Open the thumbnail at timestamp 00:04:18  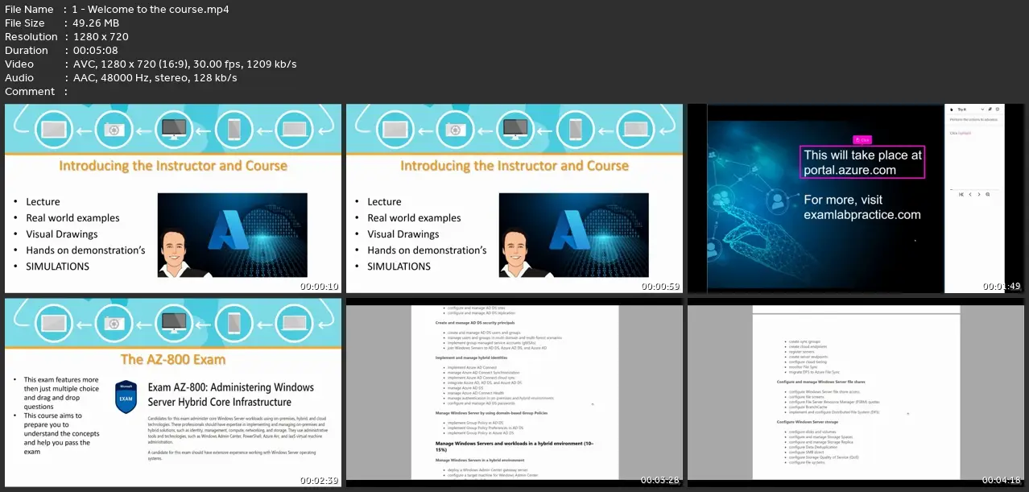click(x=856, y=393)
